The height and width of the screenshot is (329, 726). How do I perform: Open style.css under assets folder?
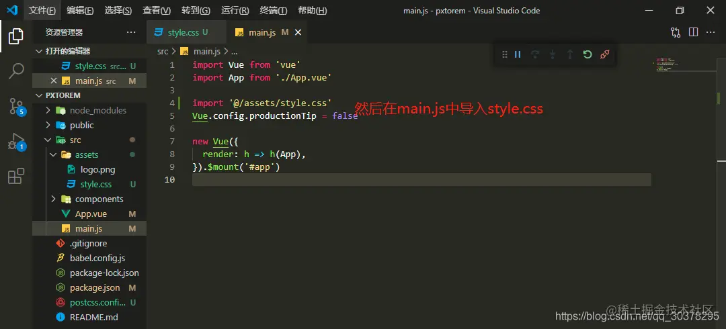pos(89,185)
